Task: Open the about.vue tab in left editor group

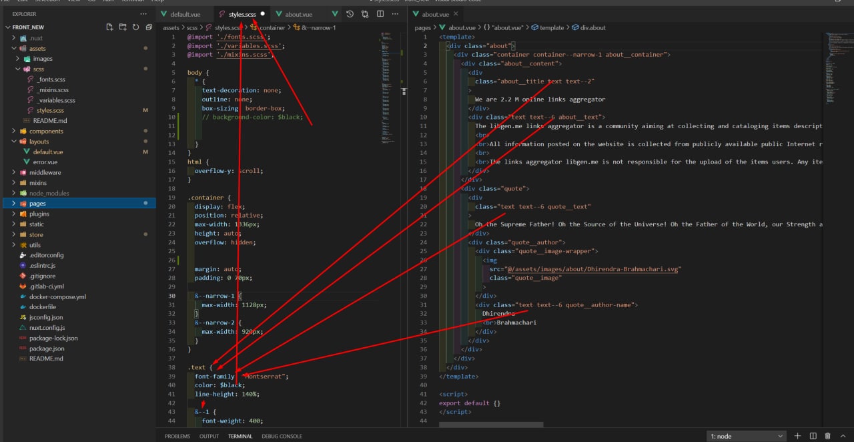Action: point(298,14)
